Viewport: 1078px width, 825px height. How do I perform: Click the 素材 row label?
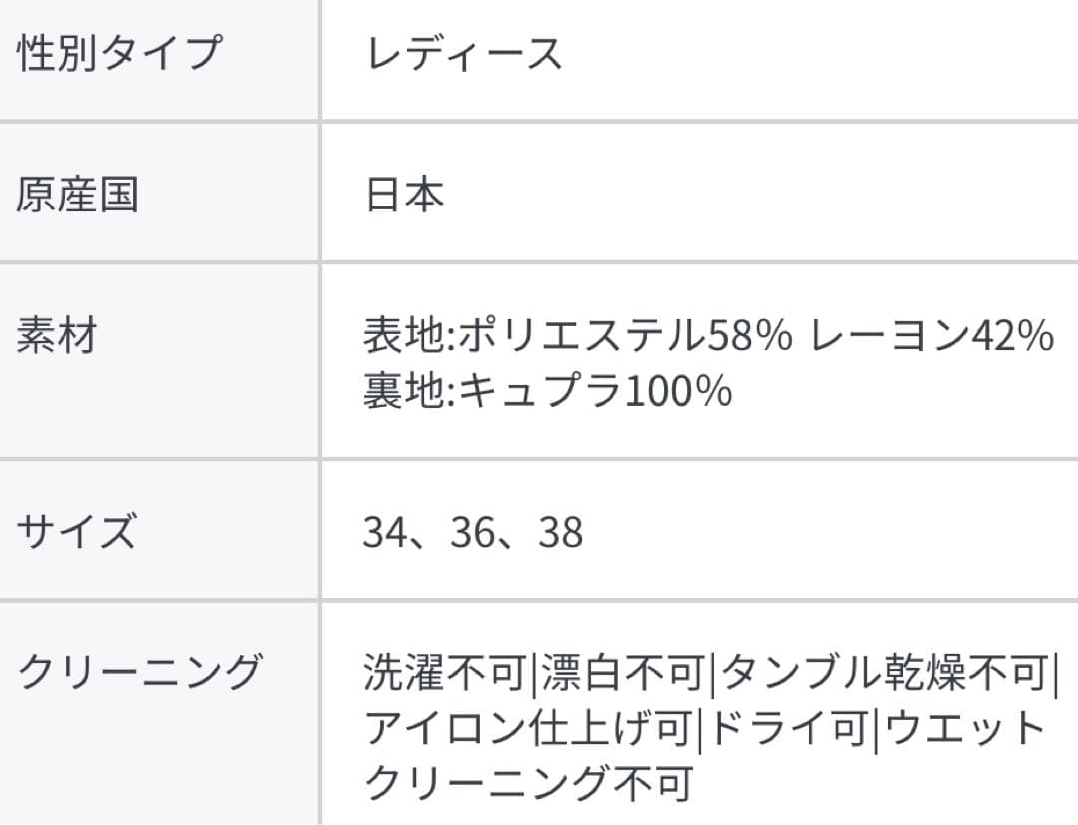click(56, 337)
